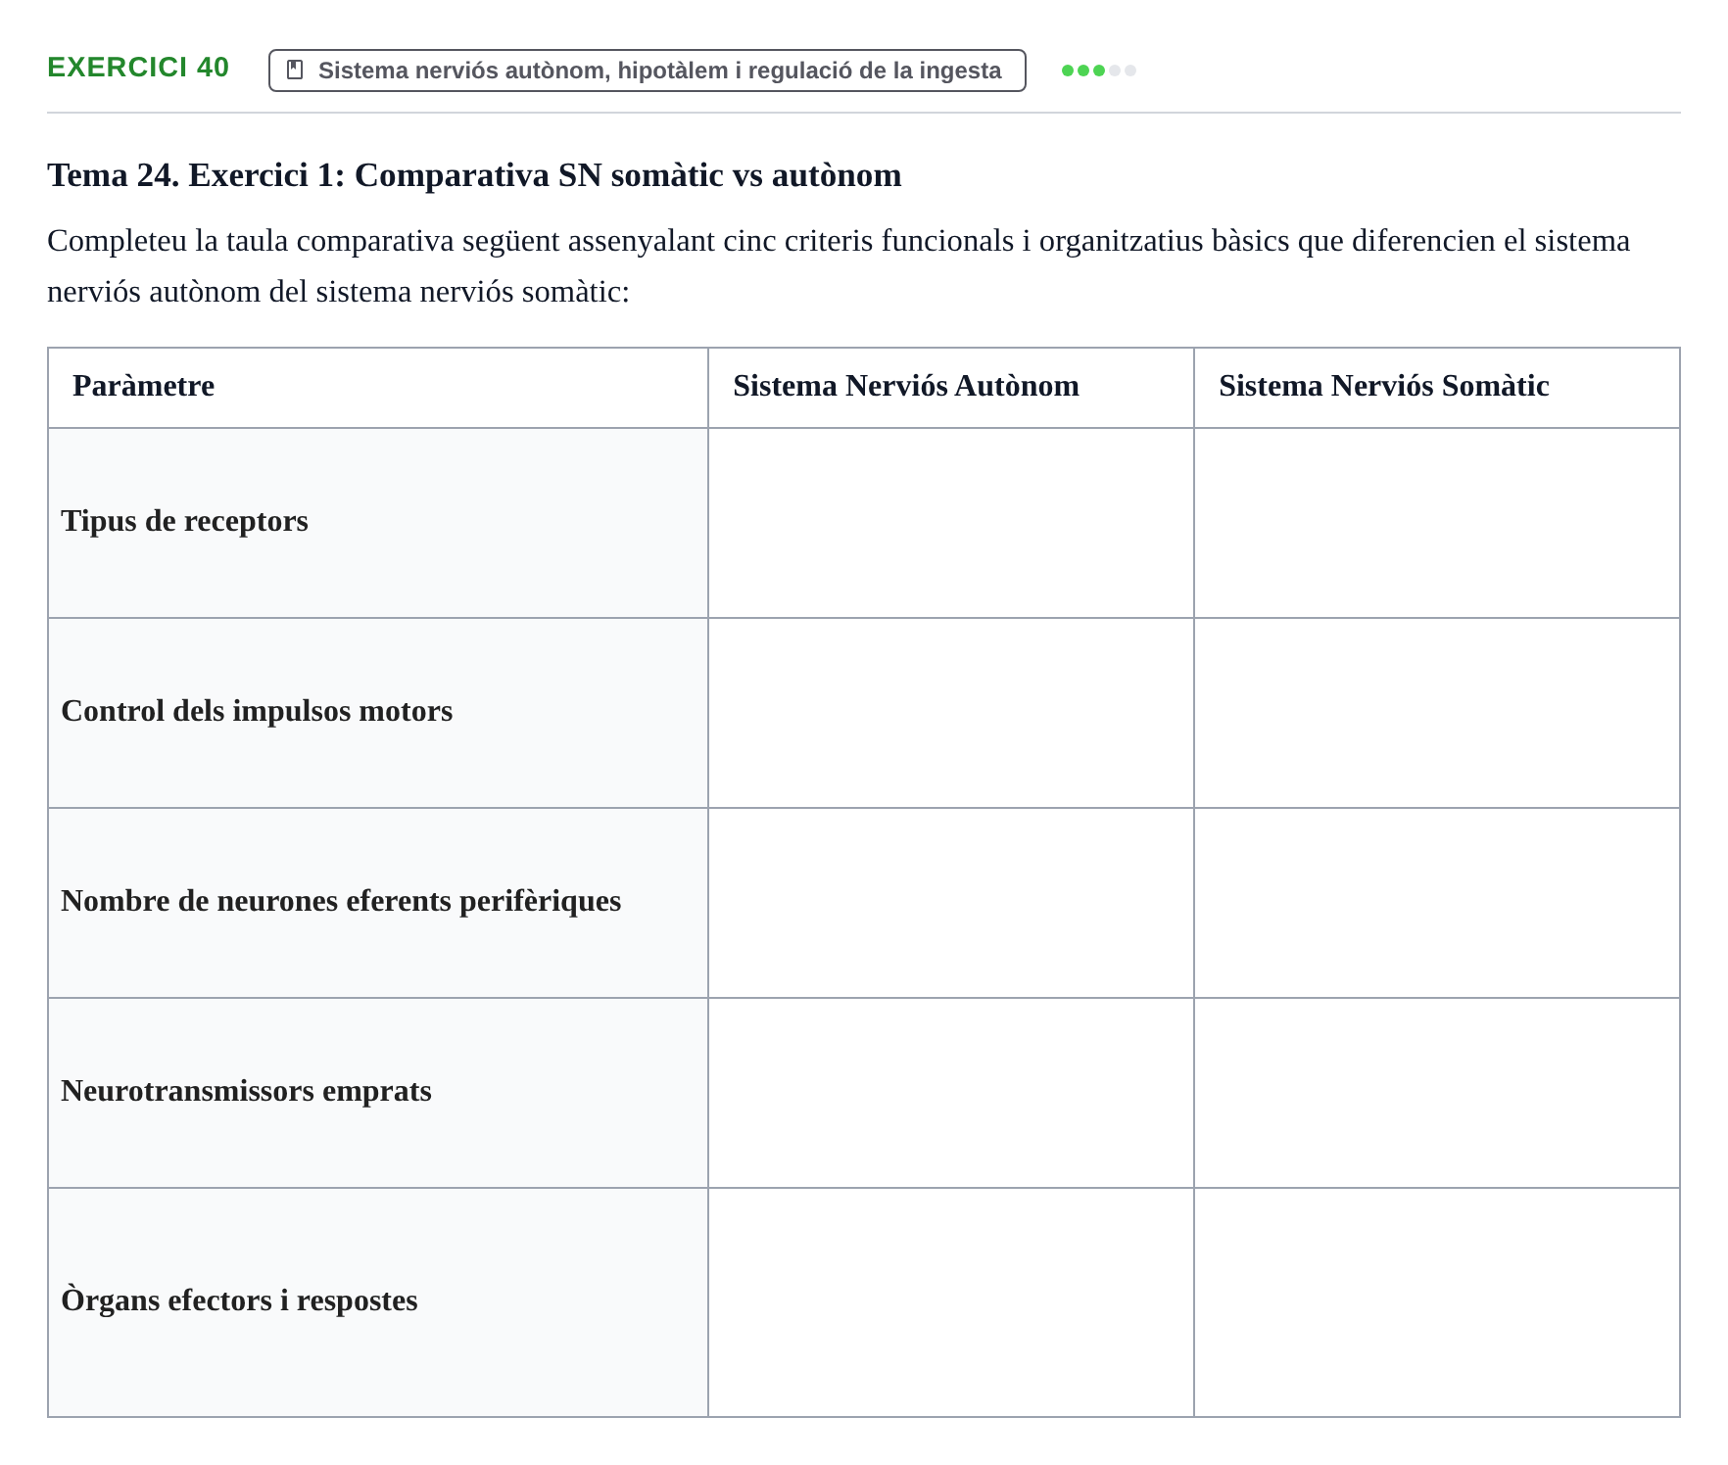Click Autònom cell for 'Nombre de neurones eferents'

pos(951,903)
